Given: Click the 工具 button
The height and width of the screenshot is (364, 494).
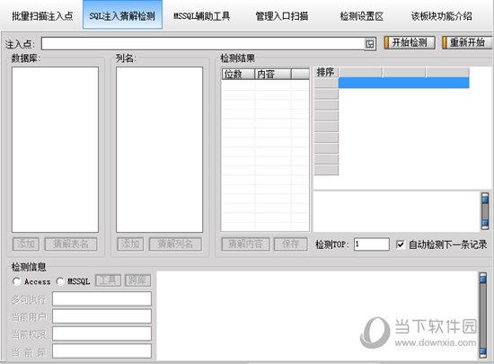Looking at the screenshot, I should click(x=108, y=280).
